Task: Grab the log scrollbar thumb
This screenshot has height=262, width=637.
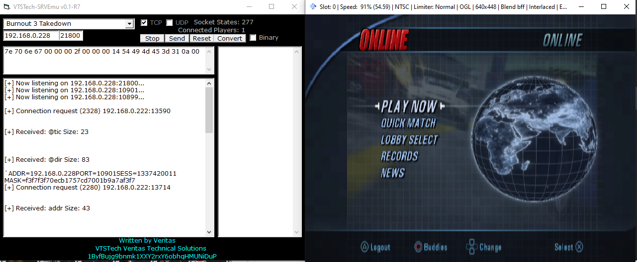Action: pos(209,110)
